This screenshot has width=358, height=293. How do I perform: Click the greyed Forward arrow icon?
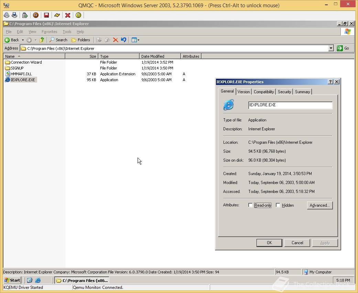tap(29, 40)
